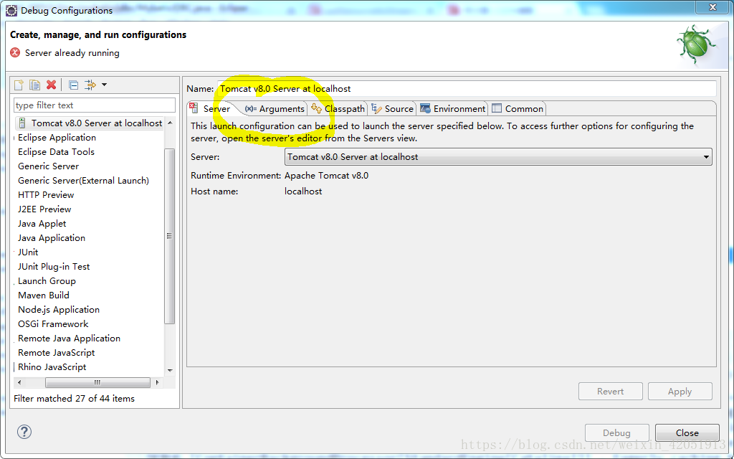Select Generic Server(External Launch) entry
This screenshot has height=459, width=734.
click(83, 180)
